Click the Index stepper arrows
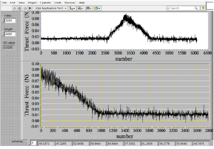The image size is (214, 149). tap(3, 20)
